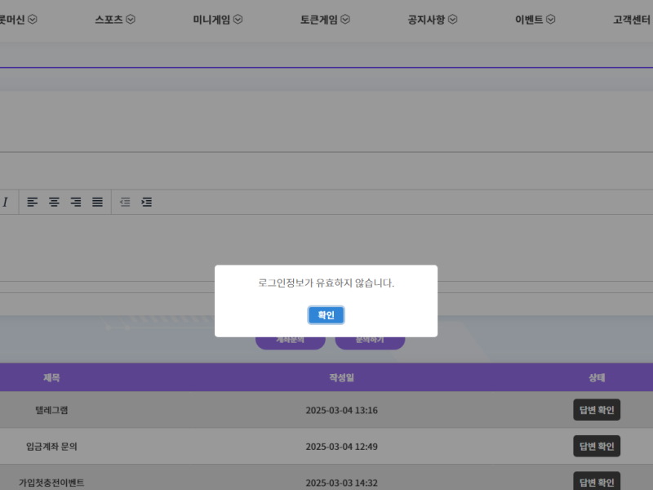The height and width of the screenshot is (490, 653).
Task: Click the 확인 button in the dialog
Action: pyautogui.click(x=326, y=315)
